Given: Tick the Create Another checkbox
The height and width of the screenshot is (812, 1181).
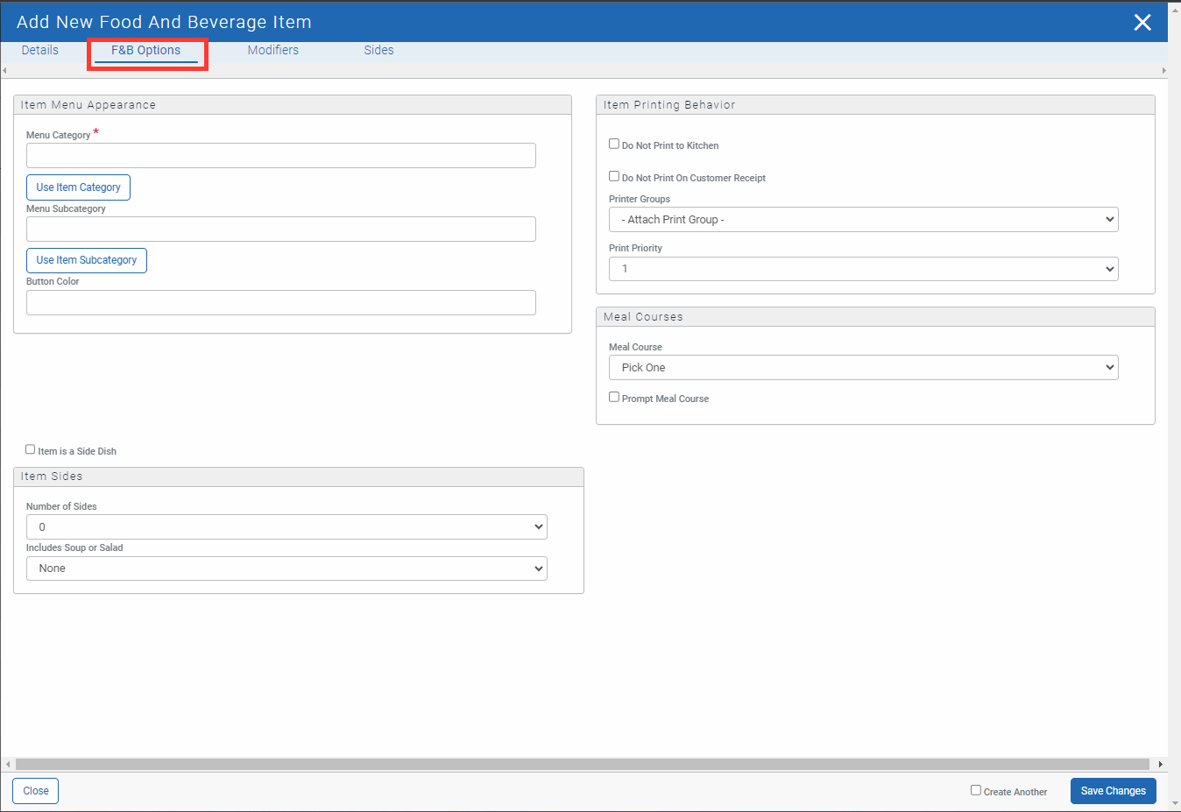Looking at the screenshot, I should click(975, 790).
